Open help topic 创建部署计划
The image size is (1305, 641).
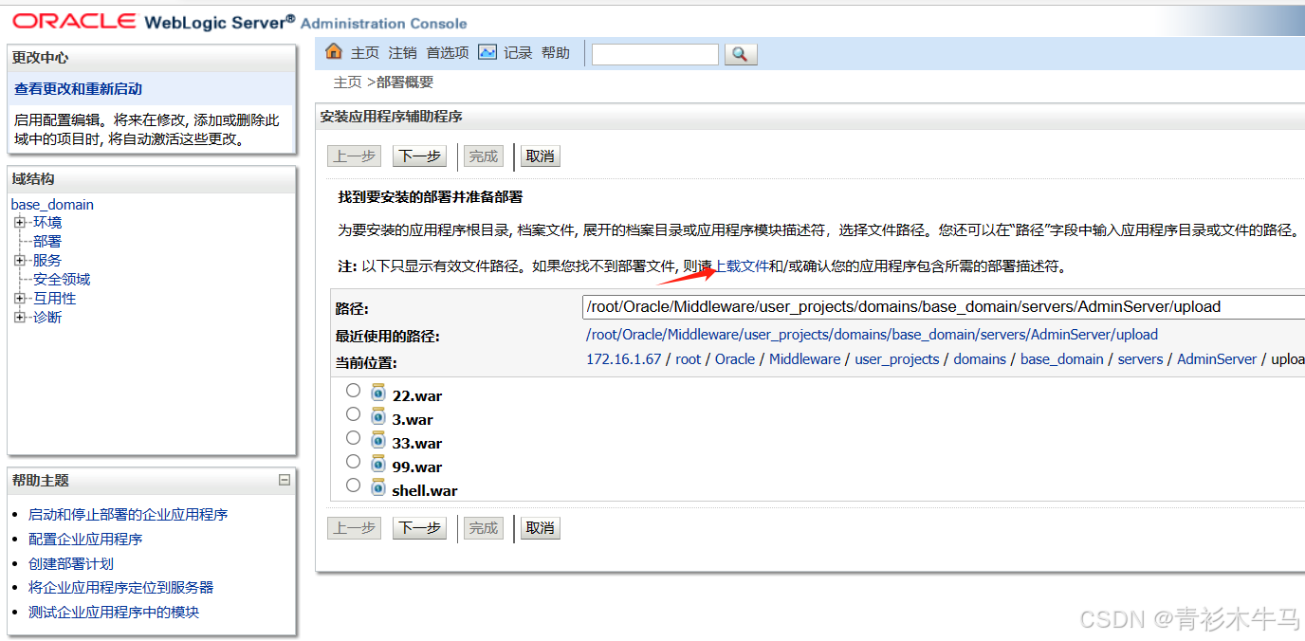coord(71,564)
